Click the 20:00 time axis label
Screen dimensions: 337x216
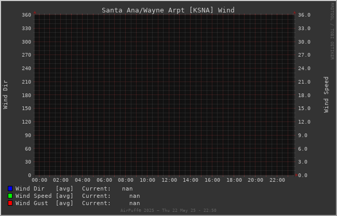tap(255, 180)
